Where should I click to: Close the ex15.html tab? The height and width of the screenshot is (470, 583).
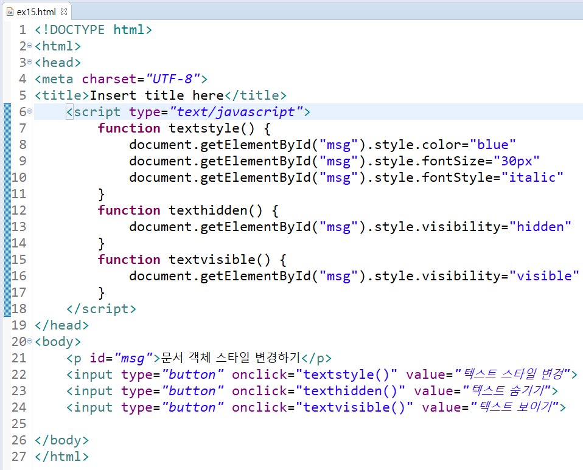click(x=64, y=12)
